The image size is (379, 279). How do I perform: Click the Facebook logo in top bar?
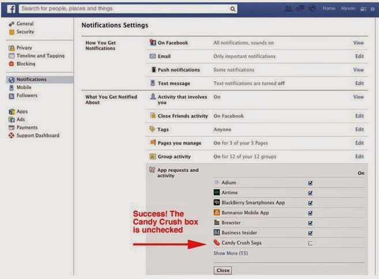[x=11, y=9]
